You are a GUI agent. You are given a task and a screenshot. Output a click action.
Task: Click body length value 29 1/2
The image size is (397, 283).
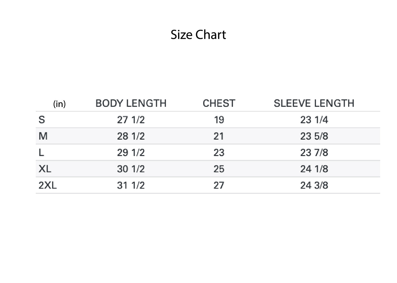(x=131, y=152)
